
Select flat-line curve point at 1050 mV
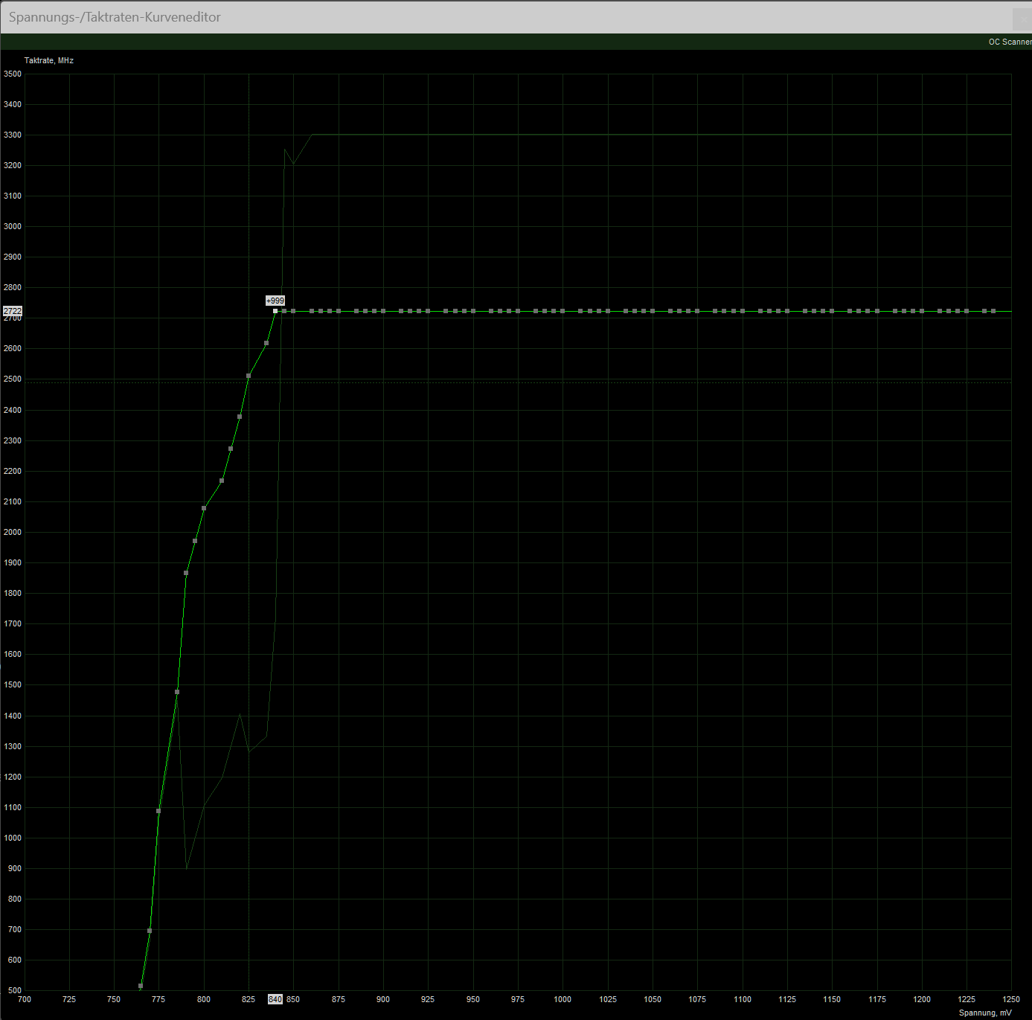coord(653,311)
